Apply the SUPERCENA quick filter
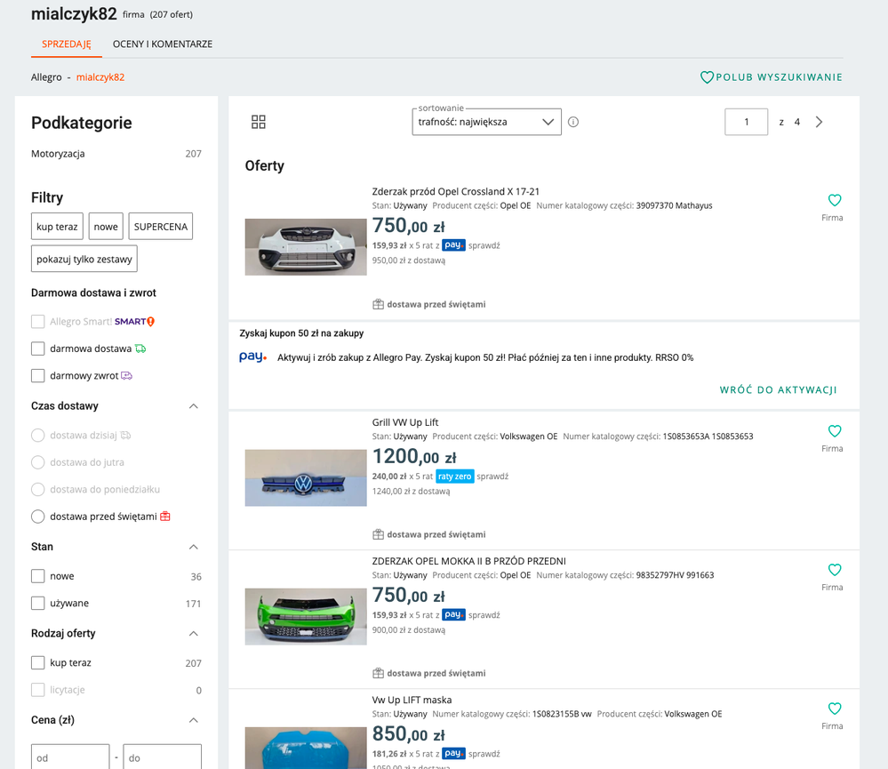The width and height of the screenshot is (888, 769). pyautogui.click(x=161, y=227)
